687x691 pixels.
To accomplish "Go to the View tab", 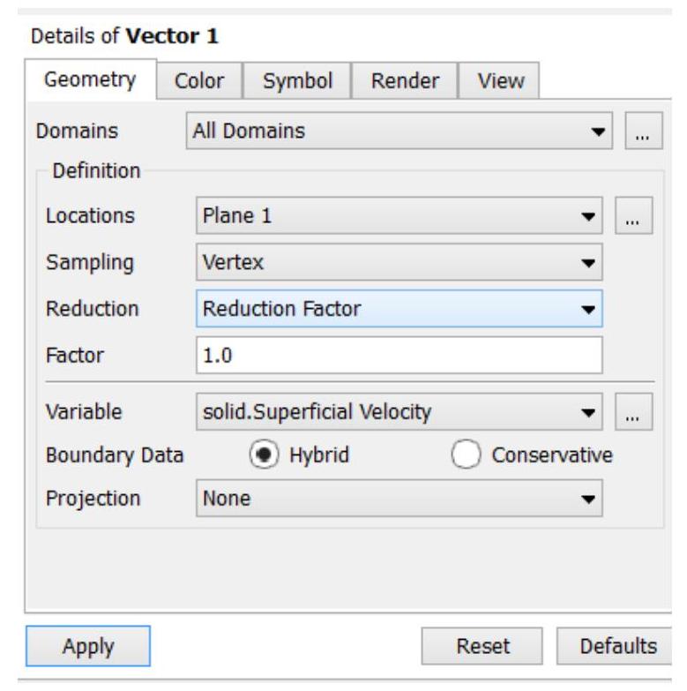I will click(500, 80).
